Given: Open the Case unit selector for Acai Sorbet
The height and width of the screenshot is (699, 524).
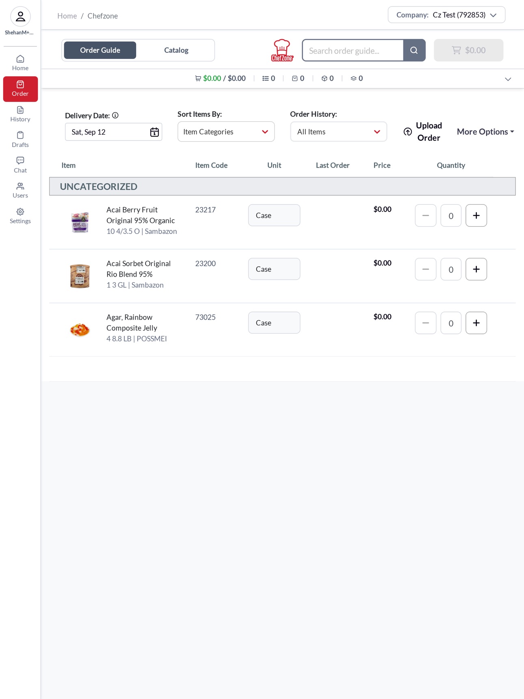Looking at the screenshot, I should click(274, 269).
